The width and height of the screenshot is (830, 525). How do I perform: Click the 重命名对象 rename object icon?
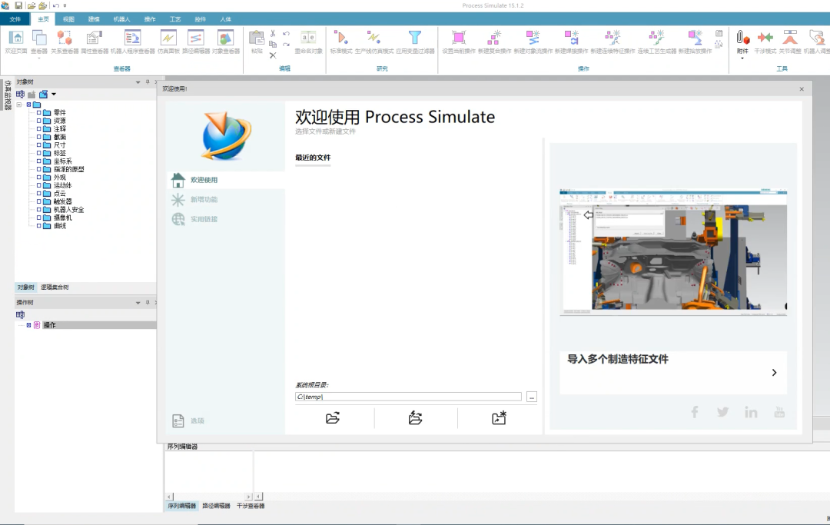point(308,42)
